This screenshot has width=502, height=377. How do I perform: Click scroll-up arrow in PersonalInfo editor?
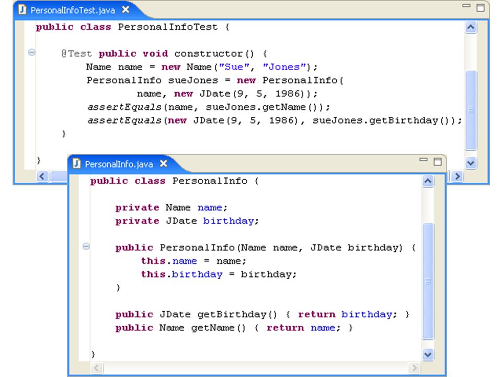coord(428,181)
